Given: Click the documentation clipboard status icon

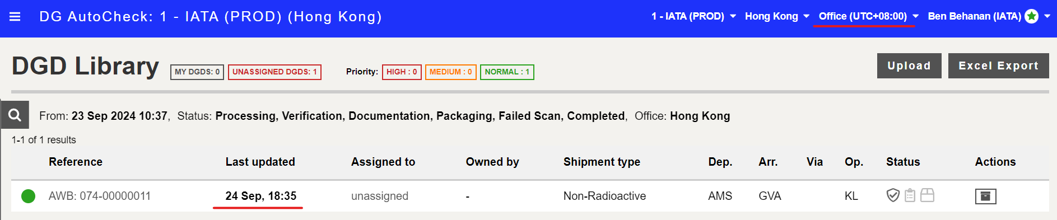Looking at the screenshot, I should 910,195.
